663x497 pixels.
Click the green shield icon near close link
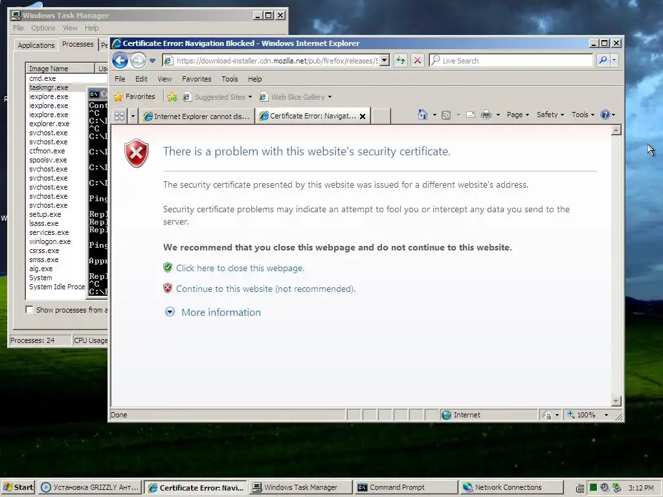click(168, 267)
